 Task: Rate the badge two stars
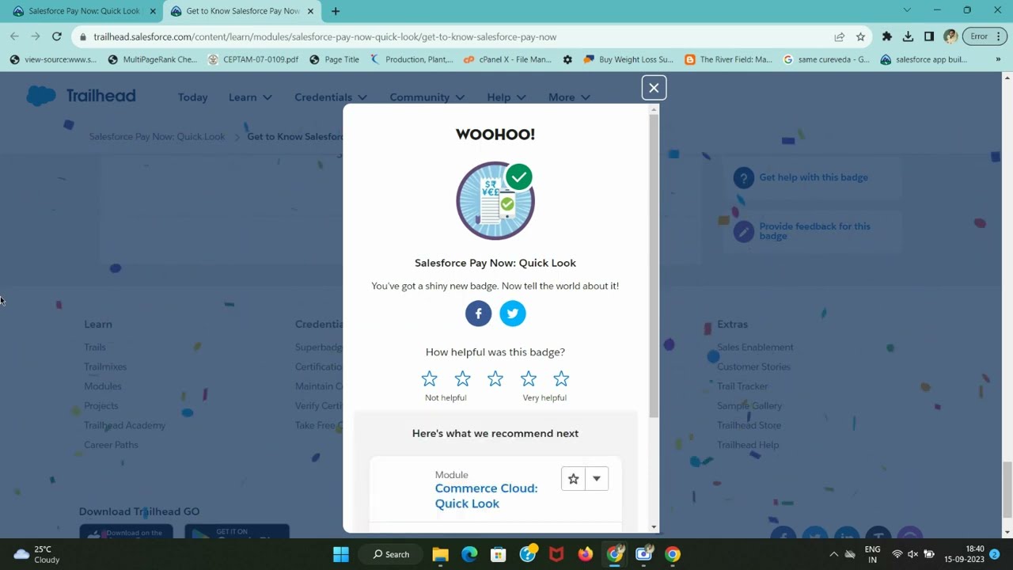click(462, 379)
